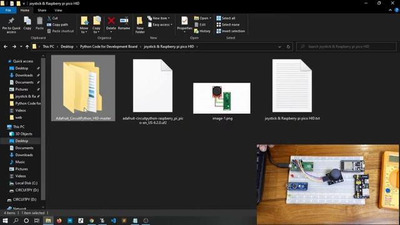400x225 pixels.
Task: Open Visual Studio Code from the taskbar
Action: tap(113, 221)
